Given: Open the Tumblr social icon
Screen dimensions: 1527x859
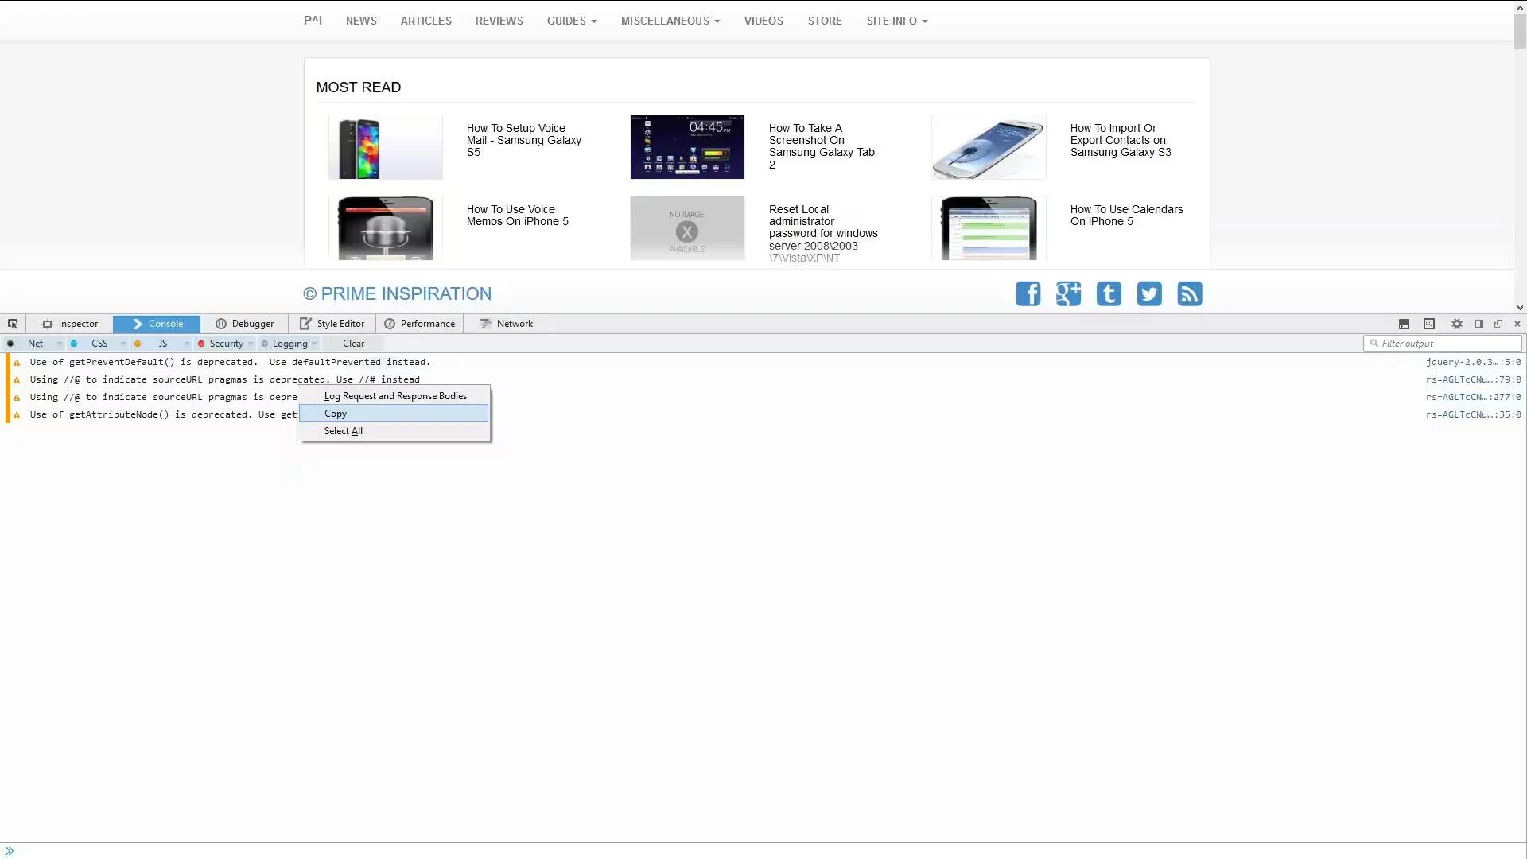Looking at the screenshot, I should (x=1109, y=293).
